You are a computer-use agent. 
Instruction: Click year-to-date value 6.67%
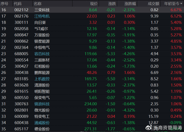176,10
